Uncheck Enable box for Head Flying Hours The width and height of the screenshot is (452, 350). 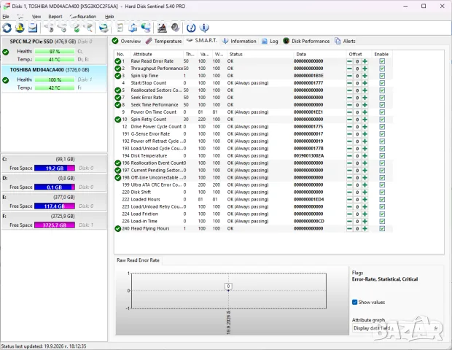(382, 229)
